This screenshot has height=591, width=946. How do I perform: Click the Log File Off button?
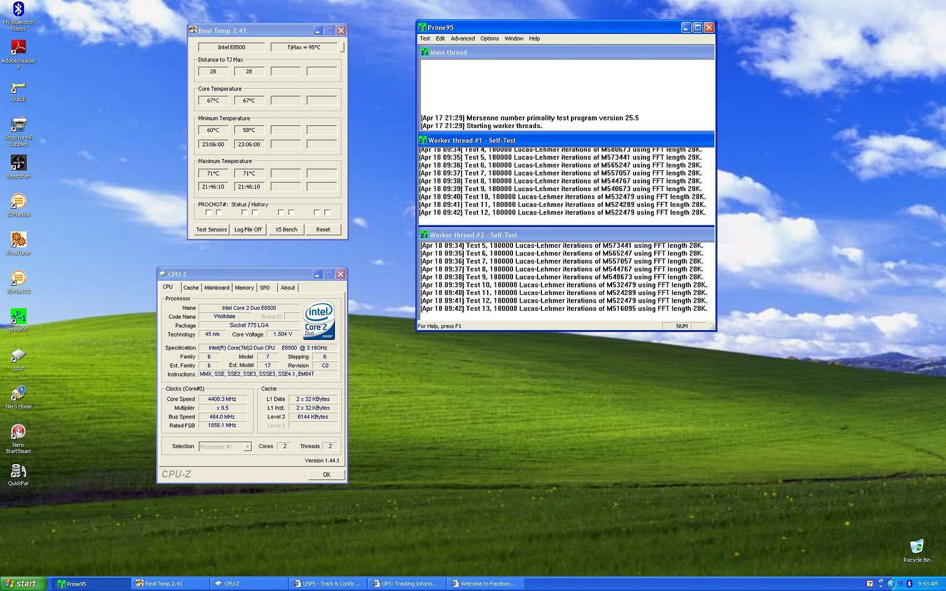click(x=248, y=229)
